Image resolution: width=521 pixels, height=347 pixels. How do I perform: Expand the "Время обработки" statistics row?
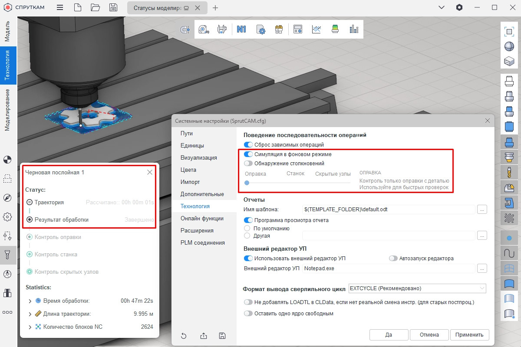30,301
